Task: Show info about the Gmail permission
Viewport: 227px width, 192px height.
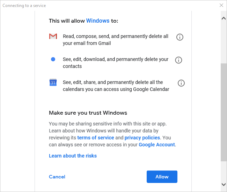Action: click(180, 37)
